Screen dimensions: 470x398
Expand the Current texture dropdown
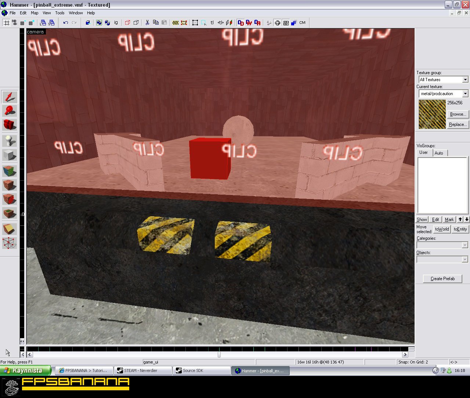444,94
